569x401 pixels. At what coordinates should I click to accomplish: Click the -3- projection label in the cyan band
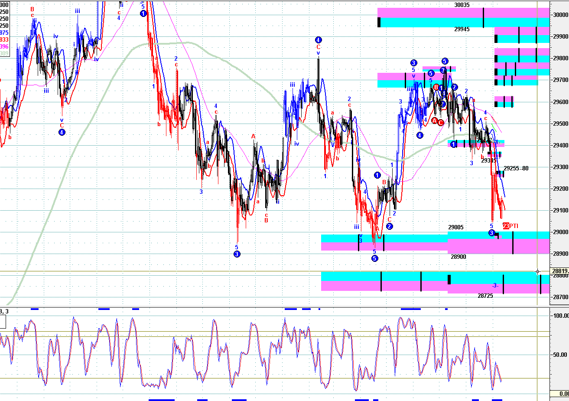tap(495, 286)
